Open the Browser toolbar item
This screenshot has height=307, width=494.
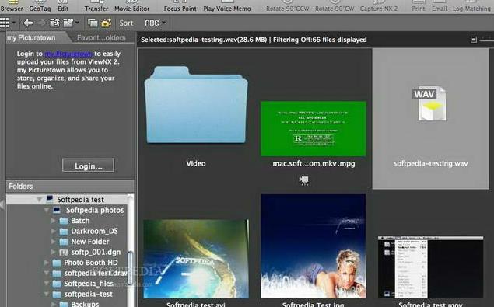tap(12, 6)
